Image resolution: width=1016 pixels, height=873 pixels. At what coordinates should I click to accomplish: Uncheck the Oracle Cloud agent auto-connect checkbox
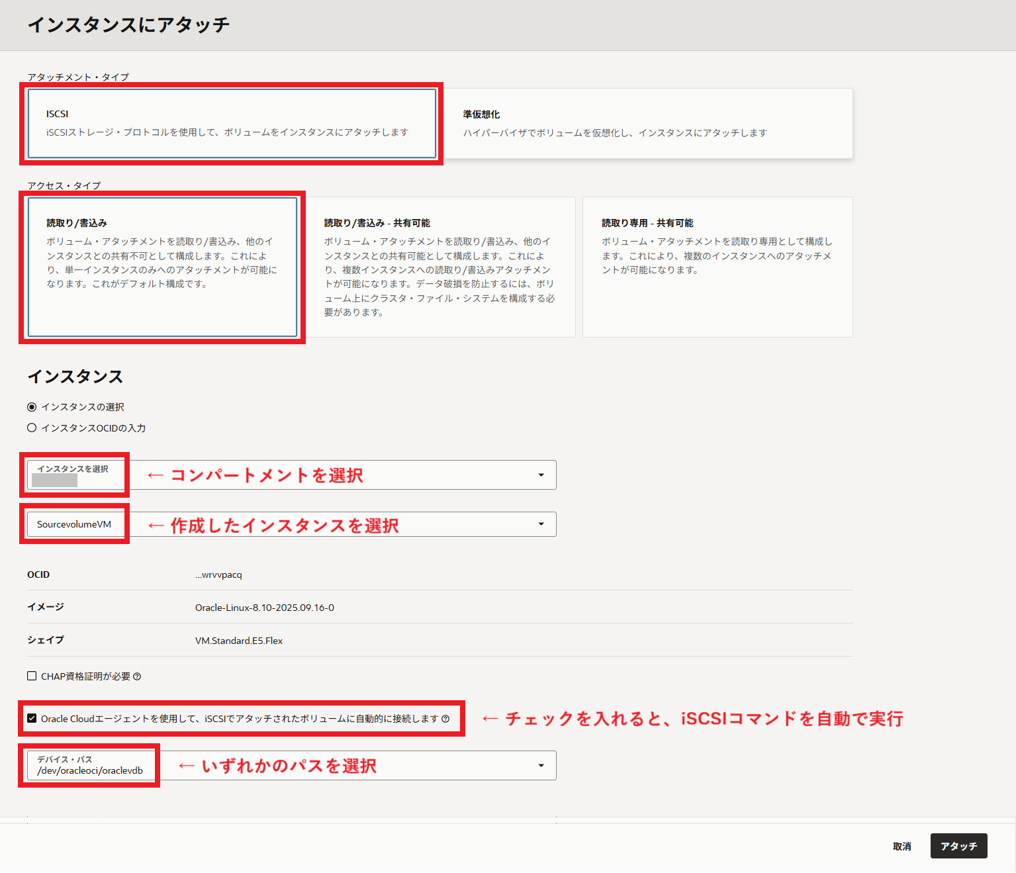point(32,718)
